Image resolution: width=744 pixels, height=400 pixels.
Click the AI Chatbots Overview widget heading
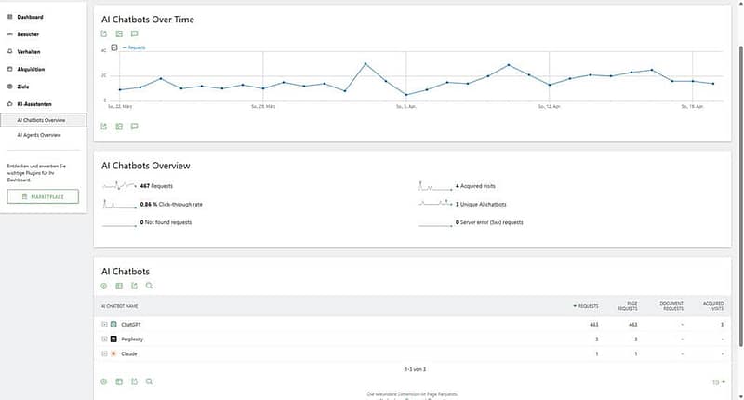point(146,166)
